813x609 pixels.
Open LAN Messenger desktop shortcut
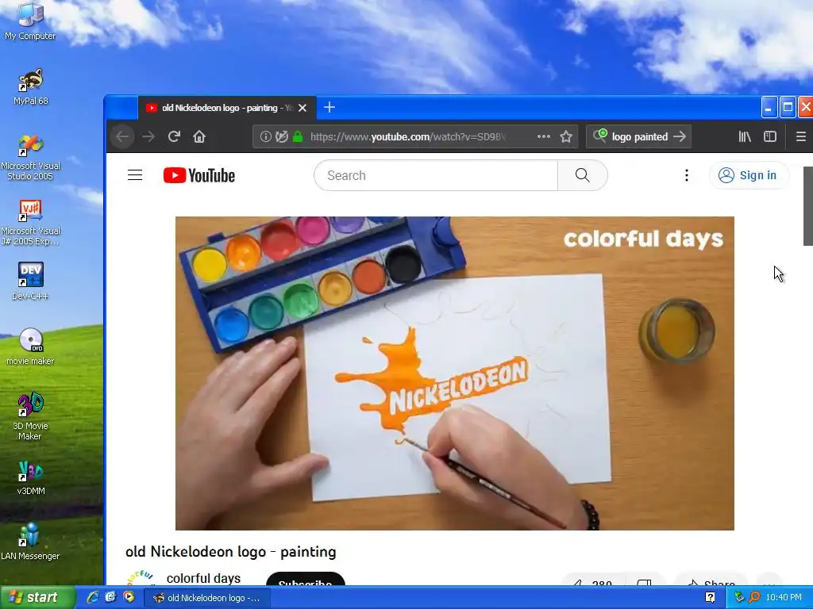pos(30,542)
